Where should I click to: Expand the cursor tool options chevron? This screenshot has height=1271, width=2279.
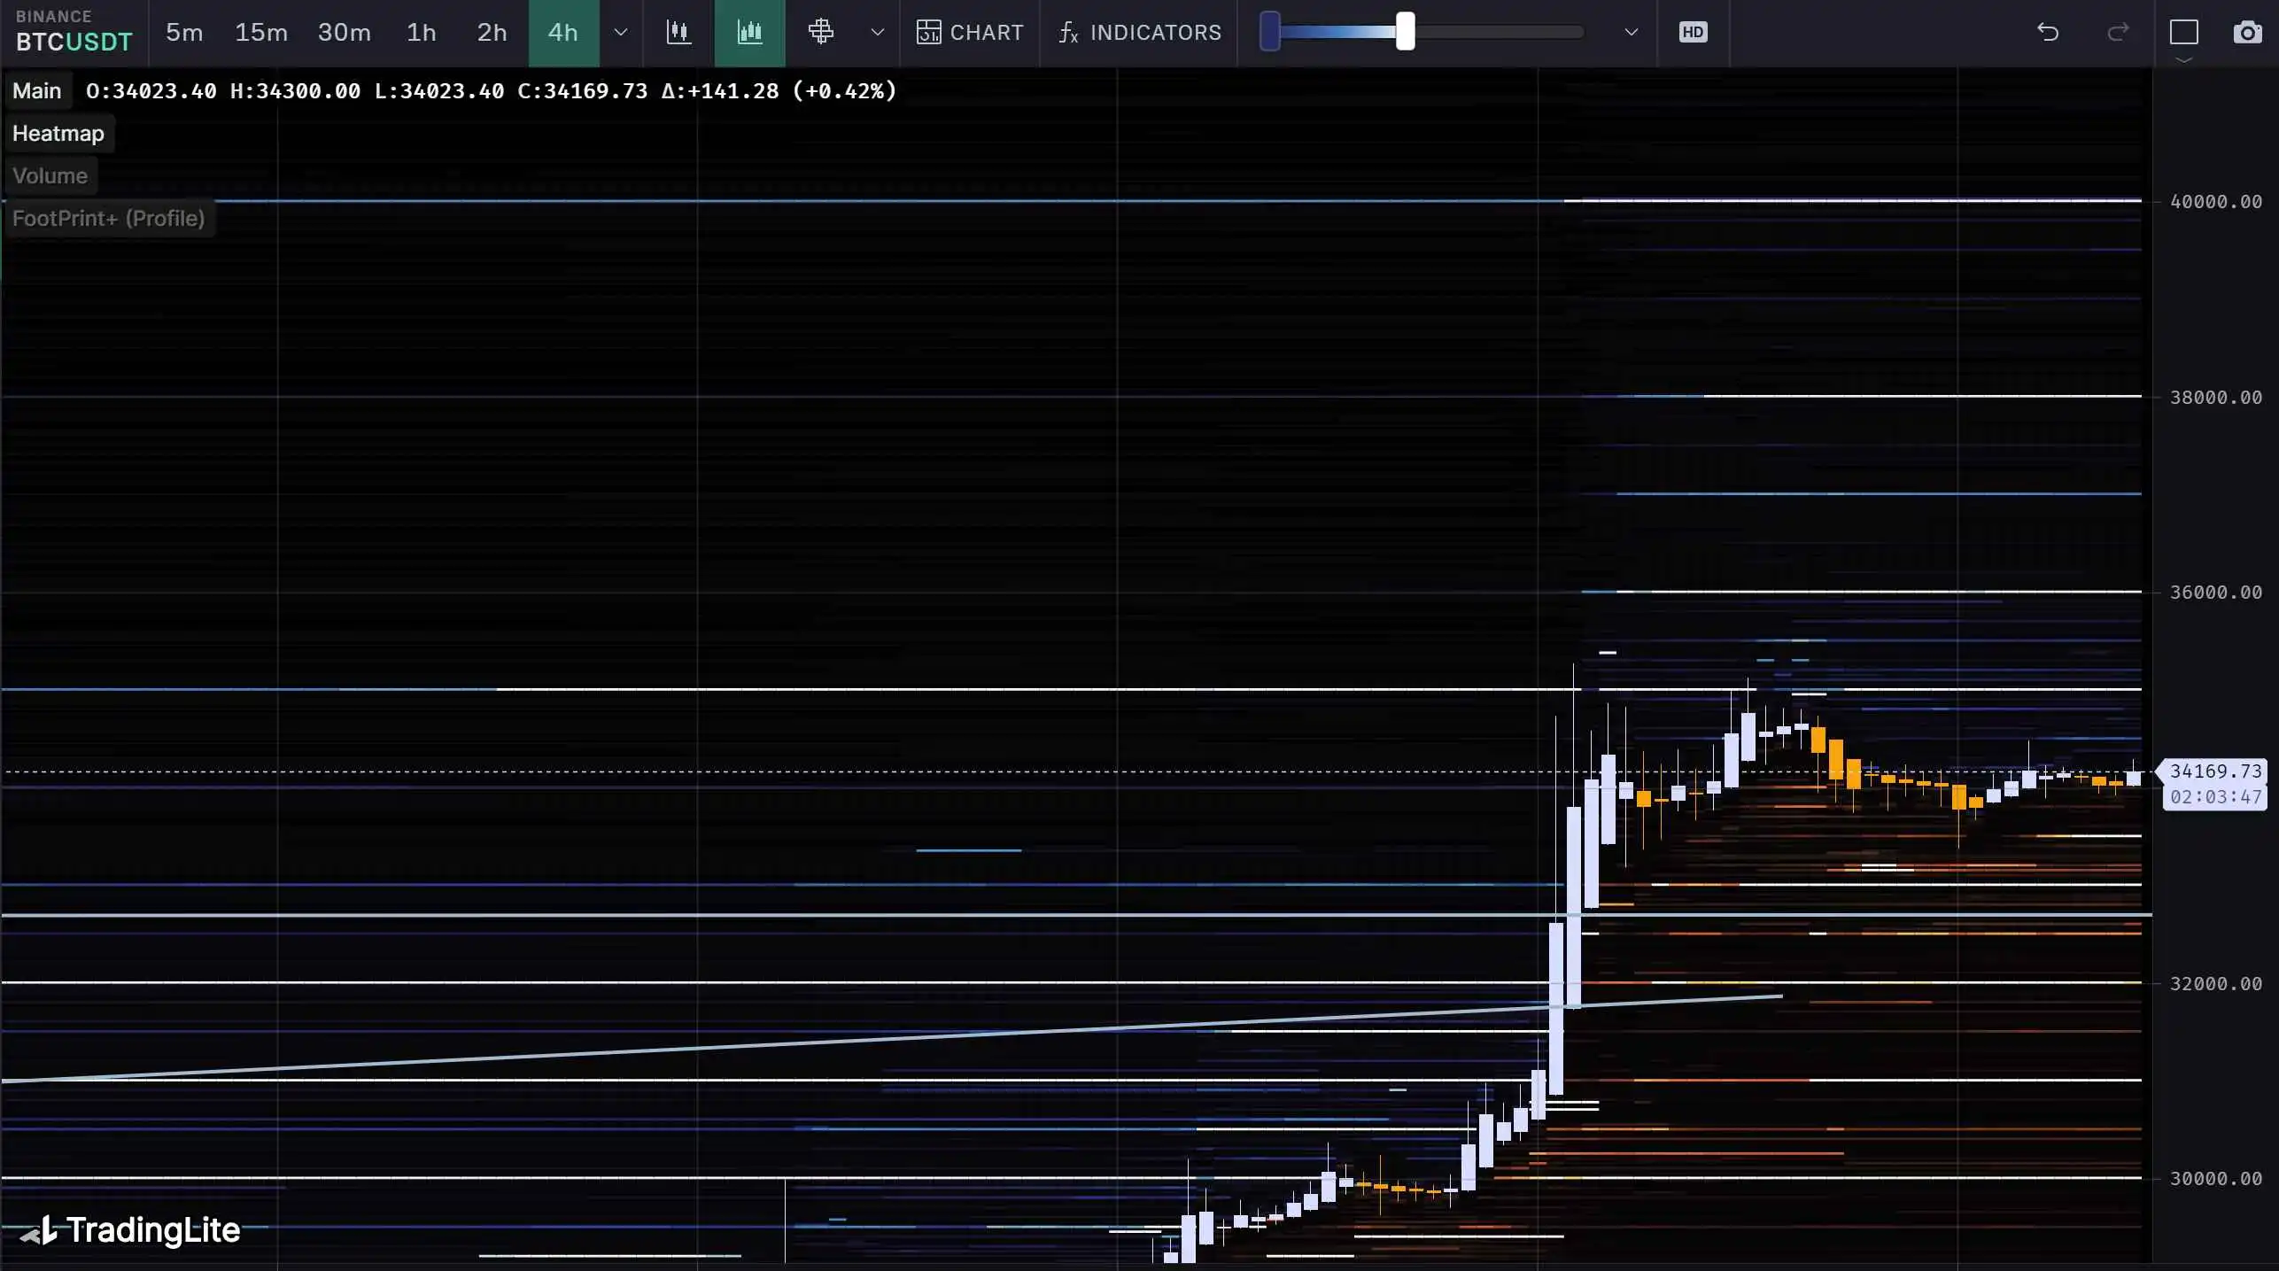(877, 33)
